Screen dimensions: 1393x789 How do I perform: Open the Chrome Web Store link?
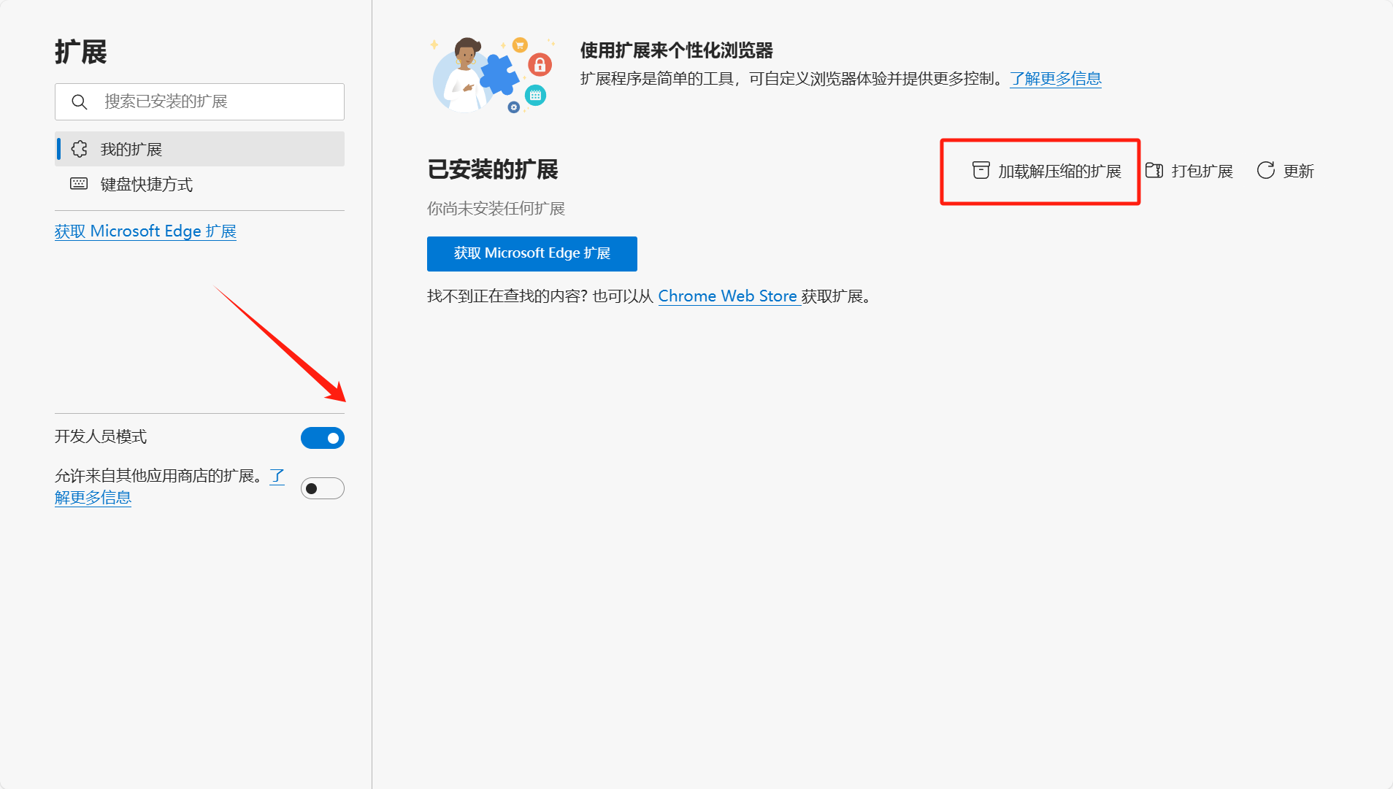727,296
